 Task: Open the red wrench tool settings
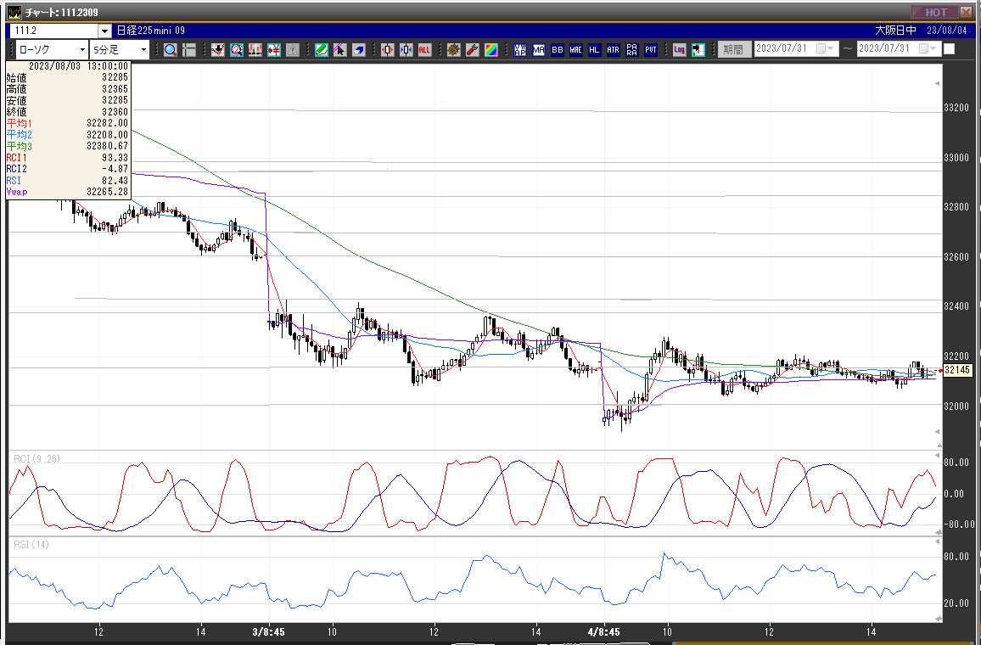coord(473,50)
